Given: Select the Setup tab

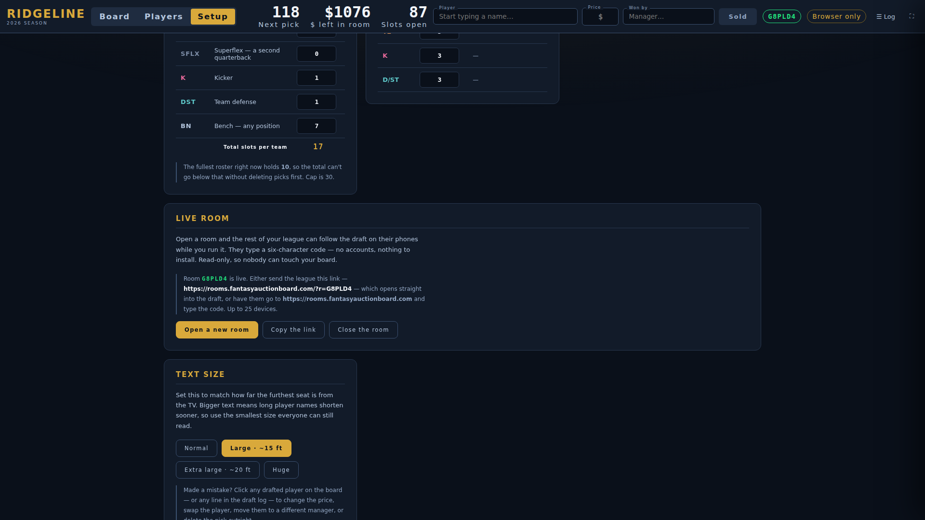Looking at the screenshot, I should (x=213, y=16).
